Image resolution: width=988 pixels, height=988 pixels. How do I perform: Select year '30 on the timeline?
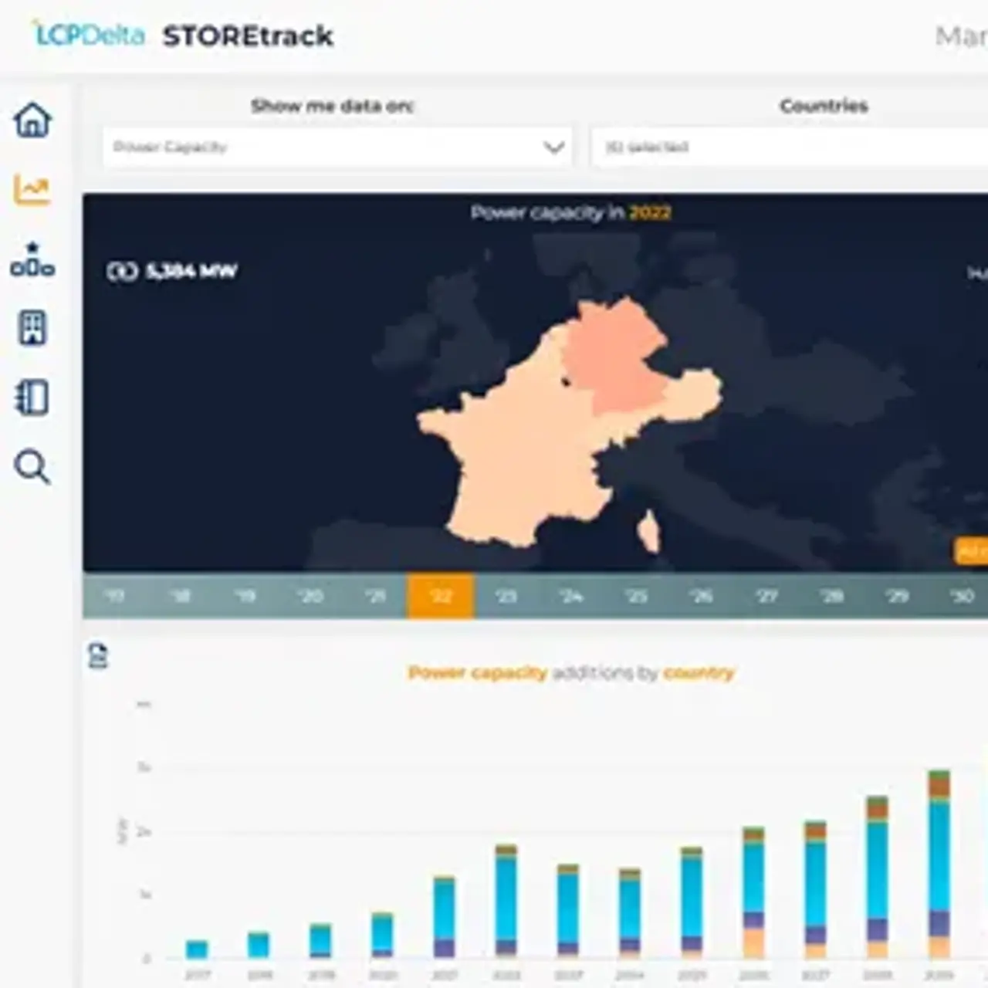point(962,596)
